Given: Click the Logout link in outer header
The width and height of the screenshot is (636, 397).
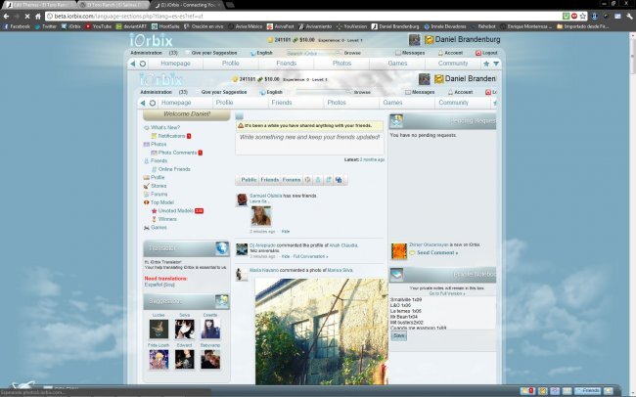Looking at the screenshot, I should coord(486,53).
